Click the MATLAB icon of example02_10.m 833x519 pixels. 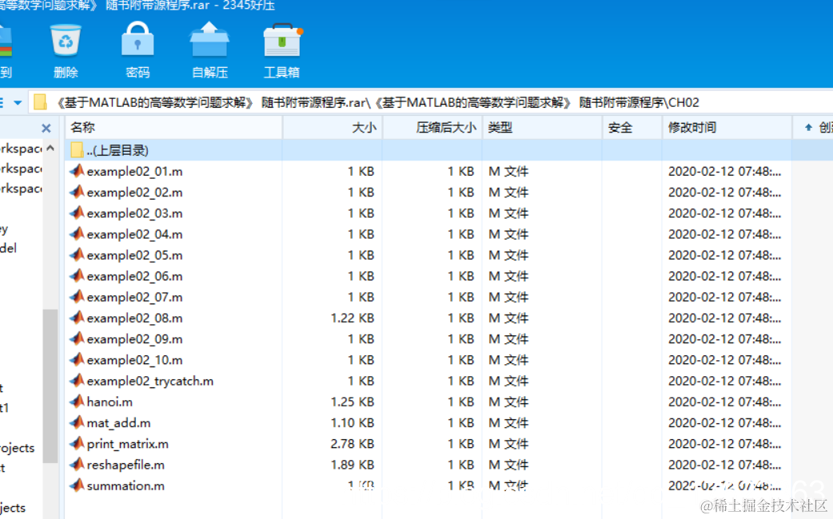[x=77, y=359]
